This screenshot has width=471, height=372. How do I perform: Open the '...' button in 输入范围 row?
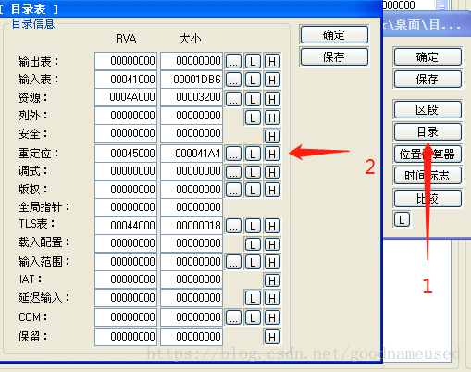pos(233,262)
